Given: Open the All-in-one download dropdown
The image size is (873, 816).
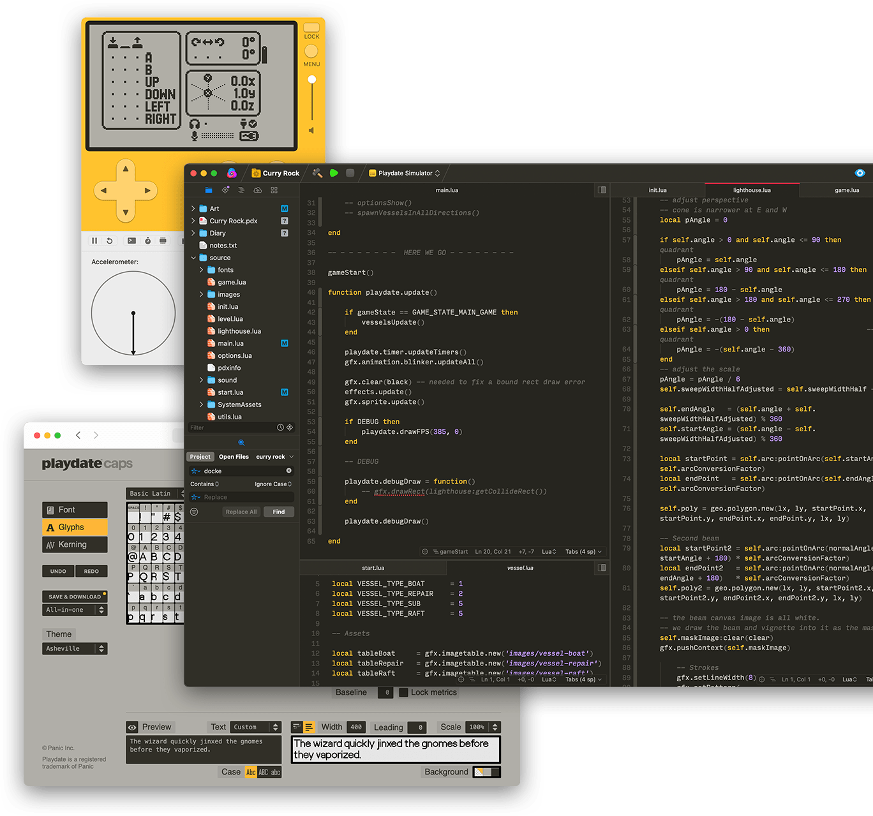Looking at the screenshot, I should tap(74, 610).
